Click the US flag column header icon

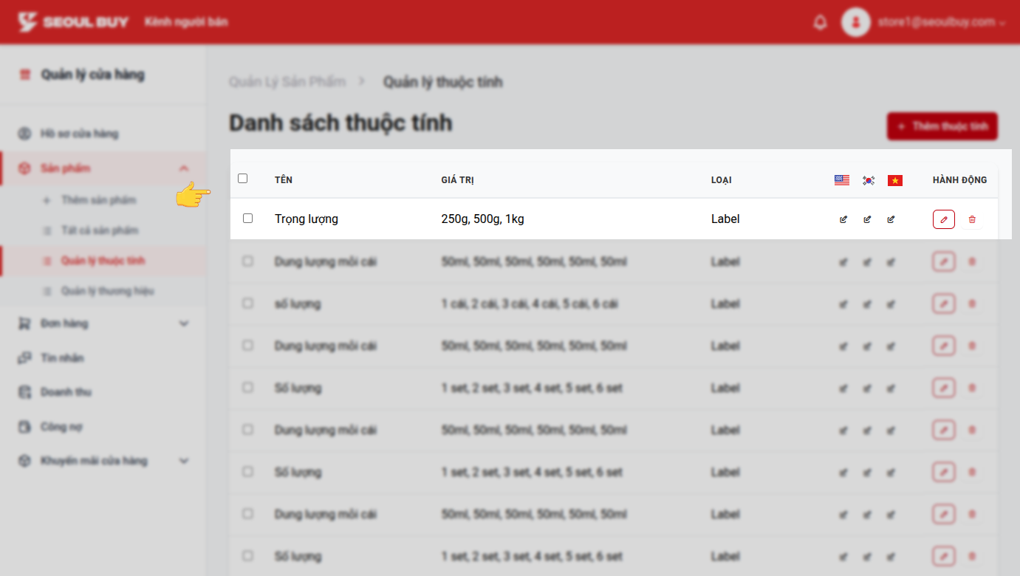(x=841, y=179)
